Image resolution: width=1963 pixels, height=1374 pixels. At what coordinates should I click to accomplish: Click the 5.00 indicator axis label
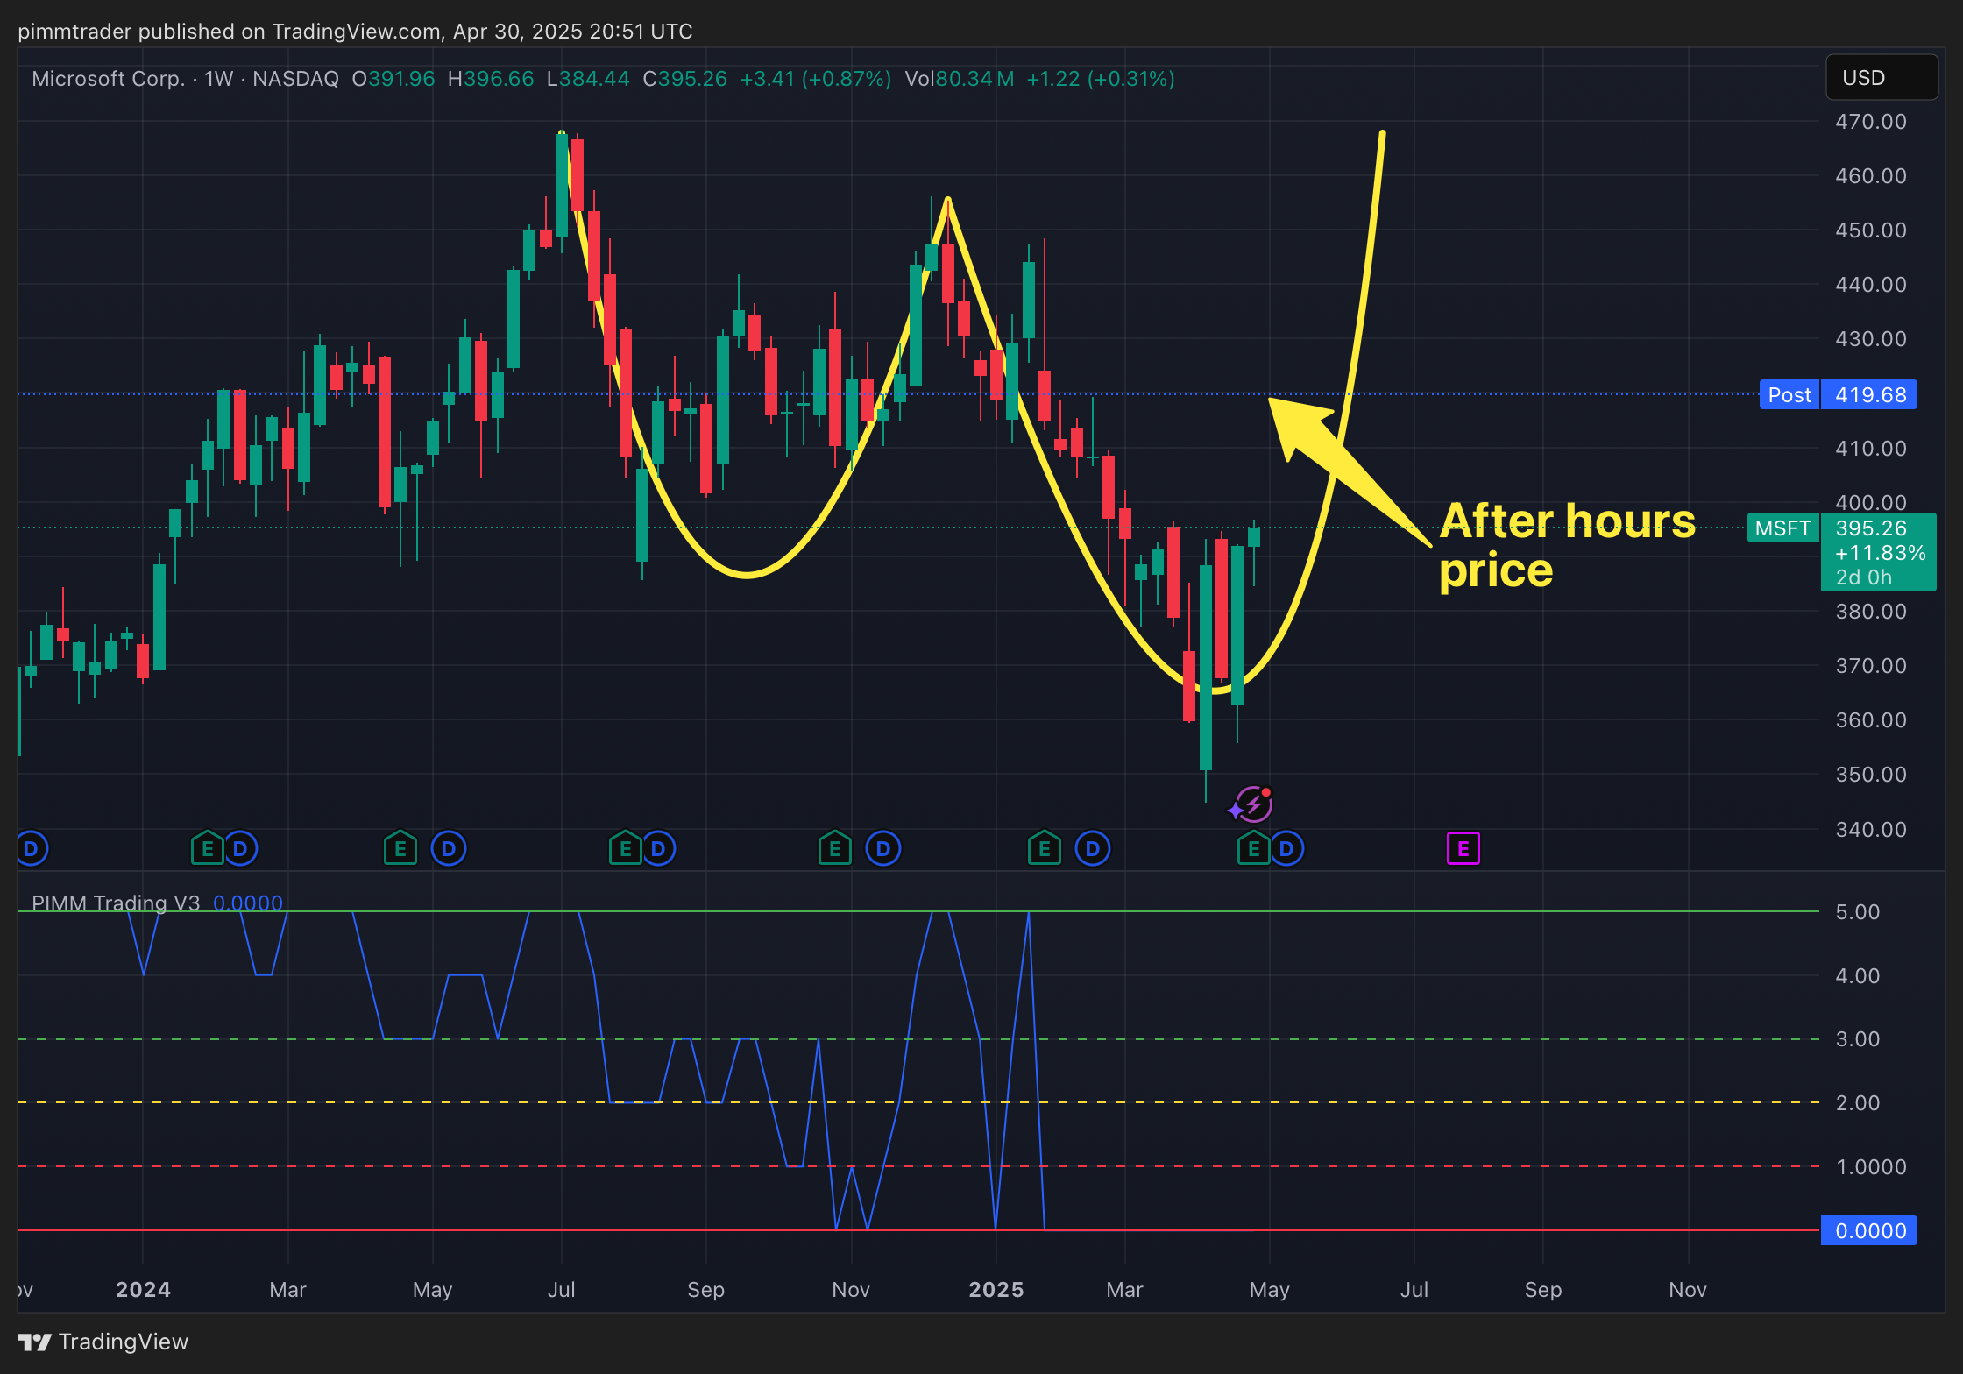pyautogui.click(x=1858, y=911)
